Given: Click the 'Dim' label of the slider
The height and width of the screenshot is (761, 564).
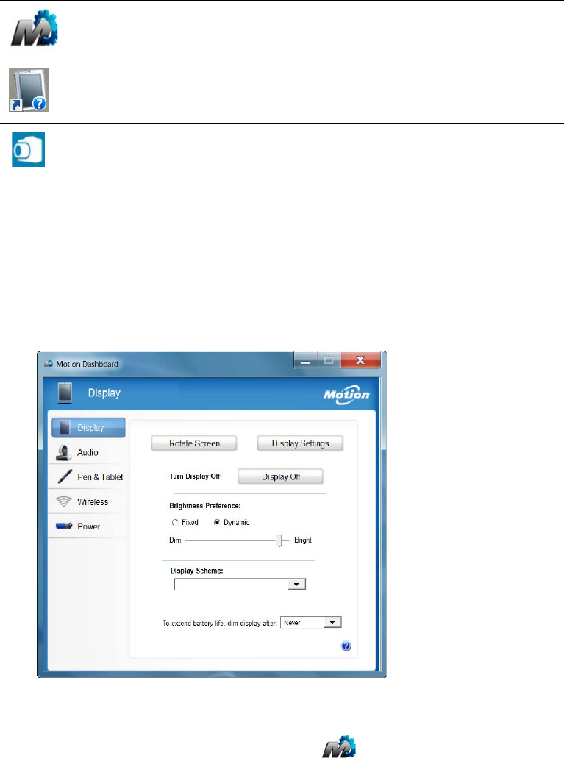Looking at the screenshot, I should coord(175,540).
